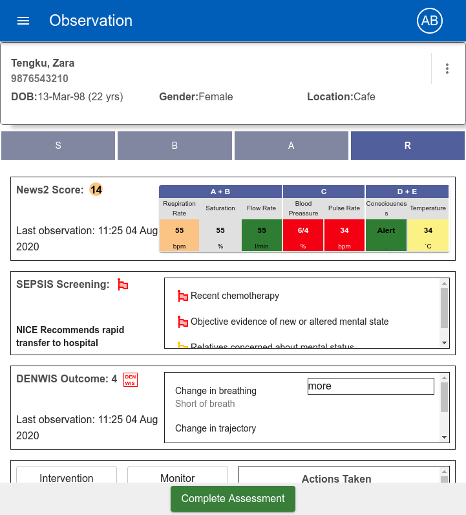Open patient card three-dot options menu
This screenshot has width=466, height=515.
pos(447,69)
